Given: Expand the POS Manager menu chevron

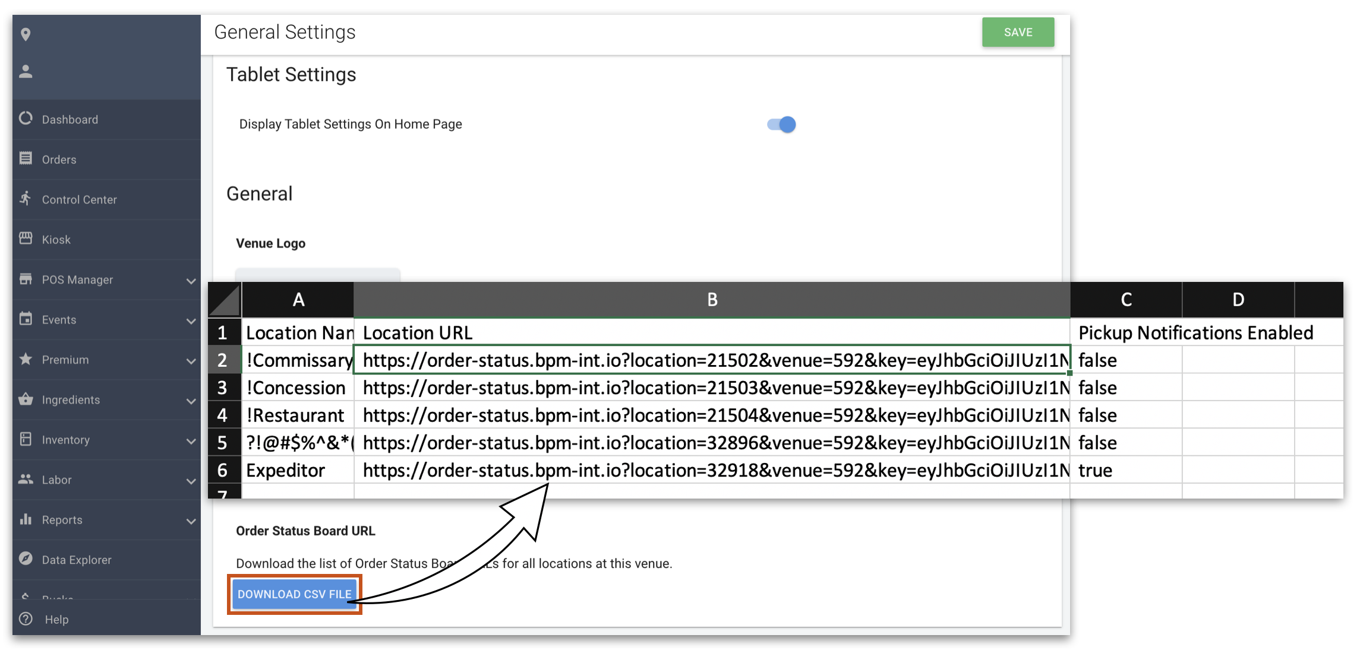Looking at the screenshot, I should tap(191, 280).
